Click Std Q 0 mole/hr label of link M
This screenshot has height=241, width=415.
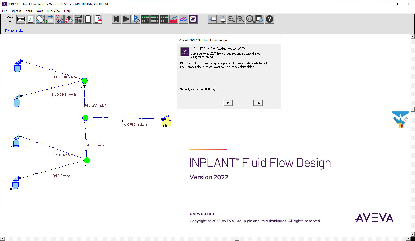coord(63,155)
